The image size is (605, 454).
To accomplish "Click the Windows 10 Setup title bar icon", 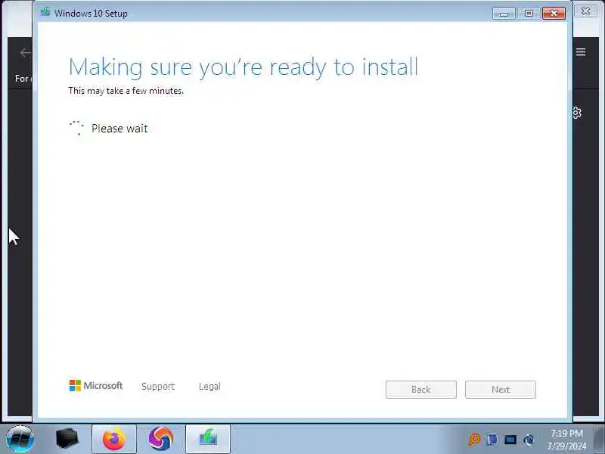I will (x=45, y=12).
